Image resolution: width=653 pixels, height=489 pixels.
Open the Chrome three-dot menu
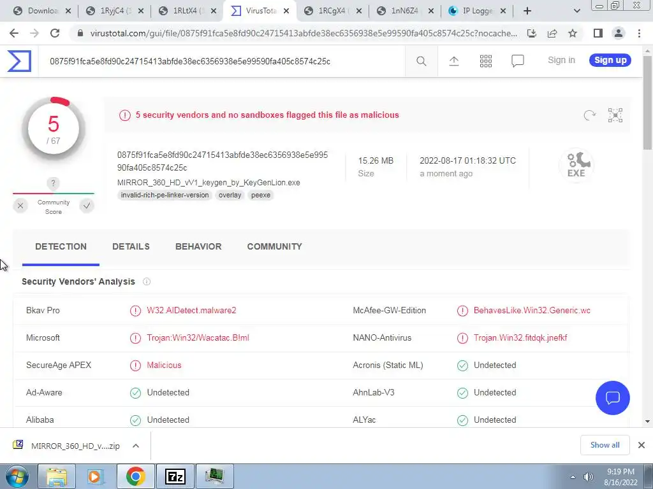click(639, 33)
